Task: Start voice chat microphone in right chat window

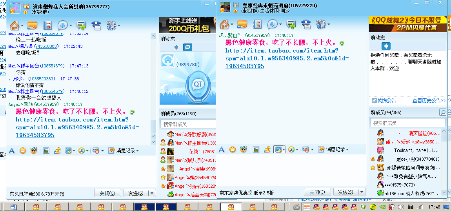Action: click(273, 24)
